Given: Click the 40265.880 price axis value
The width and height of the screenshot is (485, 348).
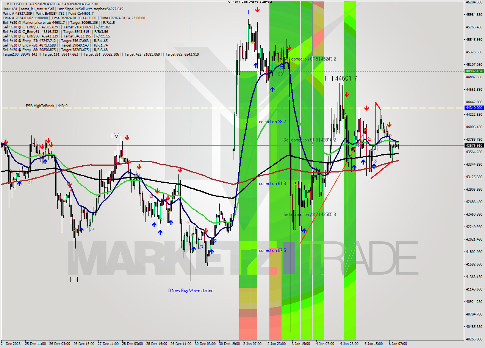Looking at the screenshot, I should pyautogui.click(x=474, y=339).
